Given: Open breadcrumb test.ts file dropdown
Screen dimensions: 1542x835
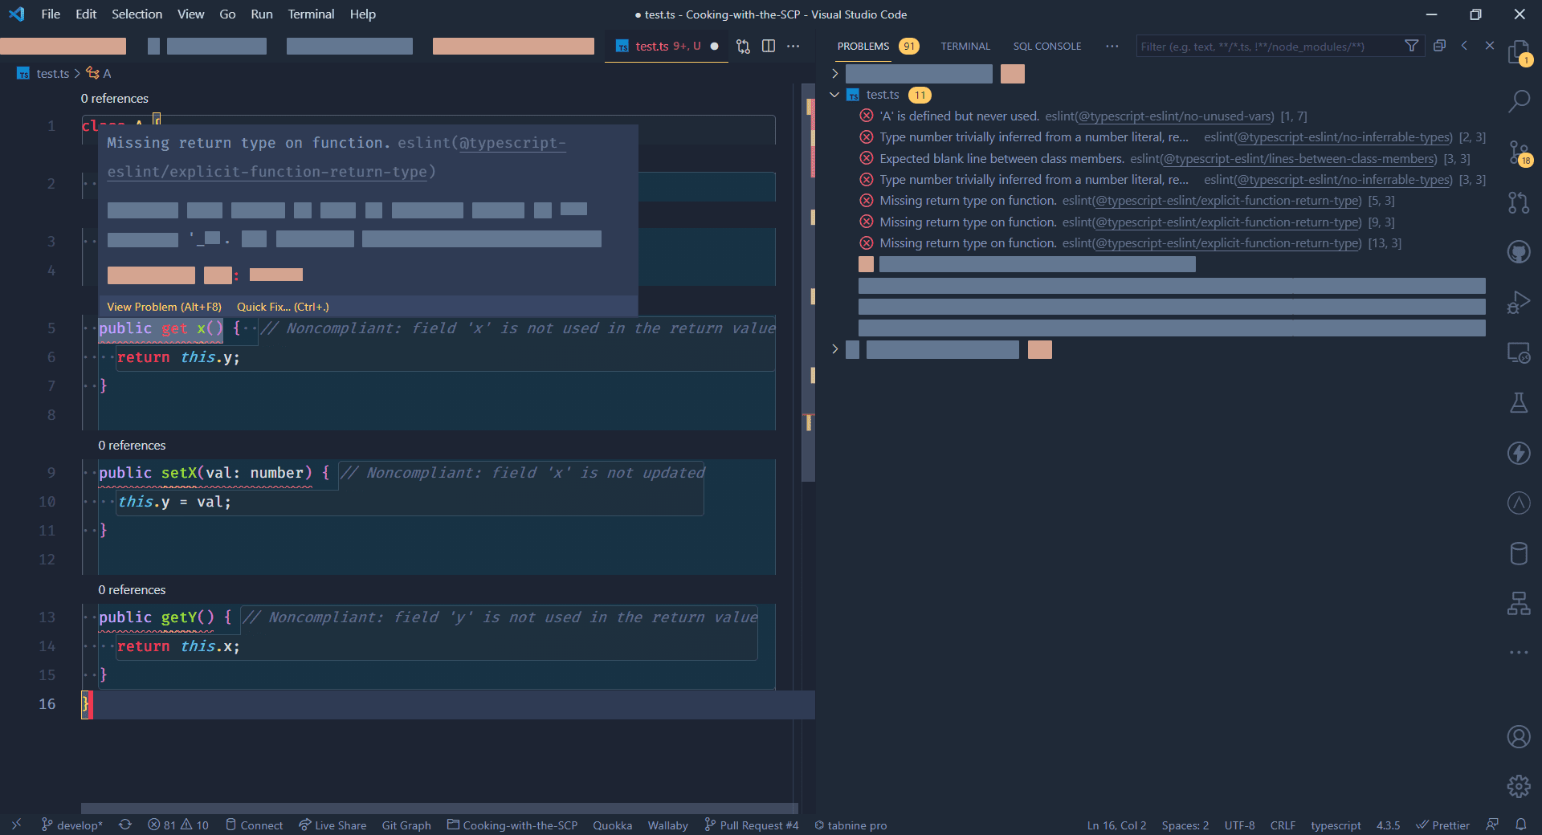Looking at the screenshot, I should tap(44, 73).
